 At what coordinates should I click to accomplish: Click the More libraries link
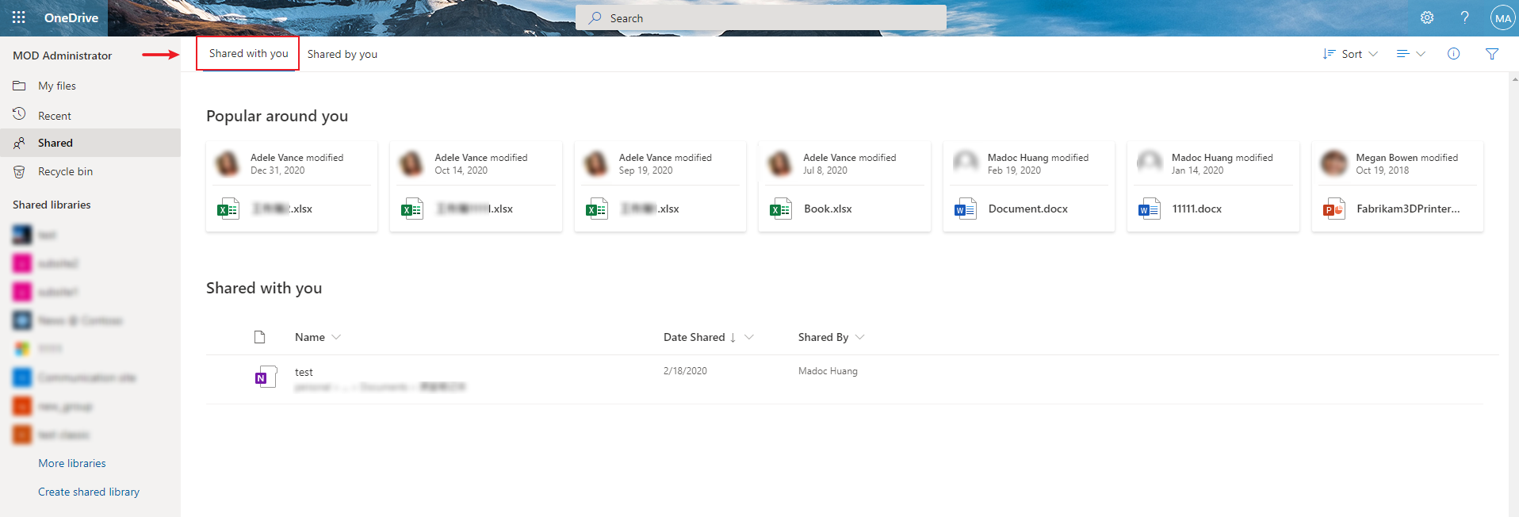tap(72, 463)
